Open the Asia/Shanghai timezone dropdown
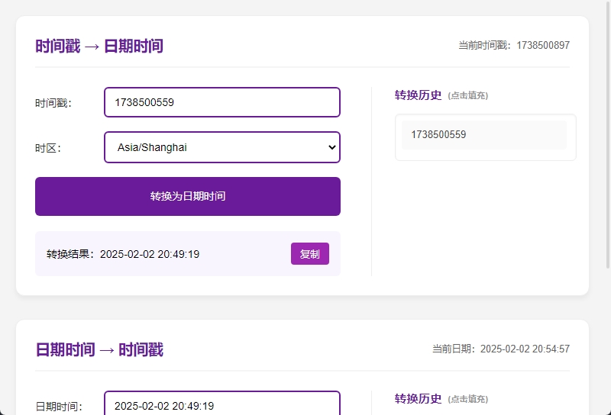The height and width of the screenshot is (415, 611). pos(222,147)
